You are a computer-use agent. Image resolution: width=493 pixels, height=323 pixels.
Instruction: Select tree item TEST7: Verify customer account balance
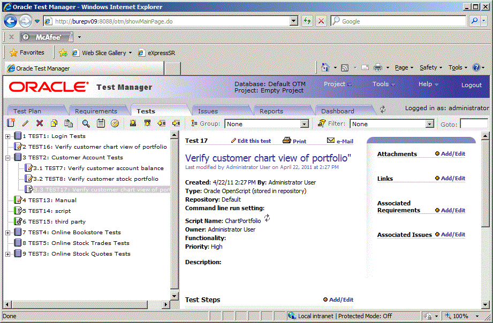(98, 168)
